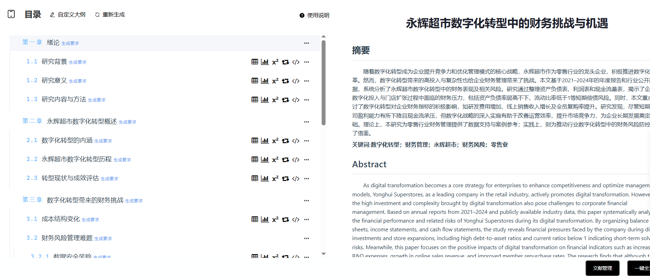Image resolution: width=650 pixels, height=280 pixels.
Task: Open more options for 1.2 研究意义
Action: coord(307,81)
